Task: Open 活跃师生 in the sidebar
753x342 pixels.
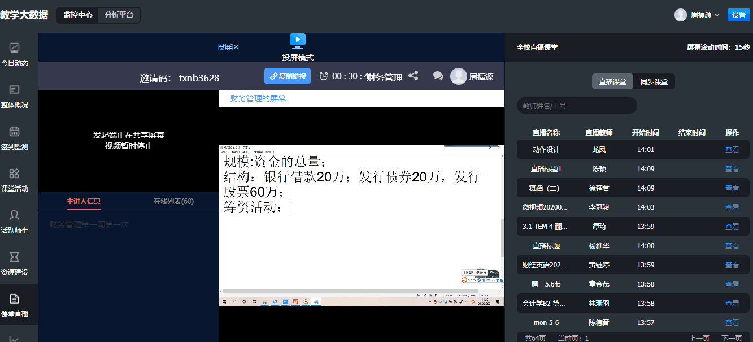Action: coord(15,222)
